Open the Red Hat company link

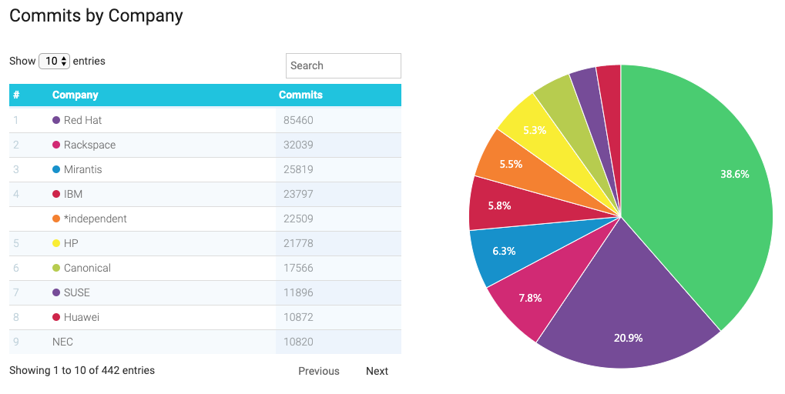[x=82, y=120]
